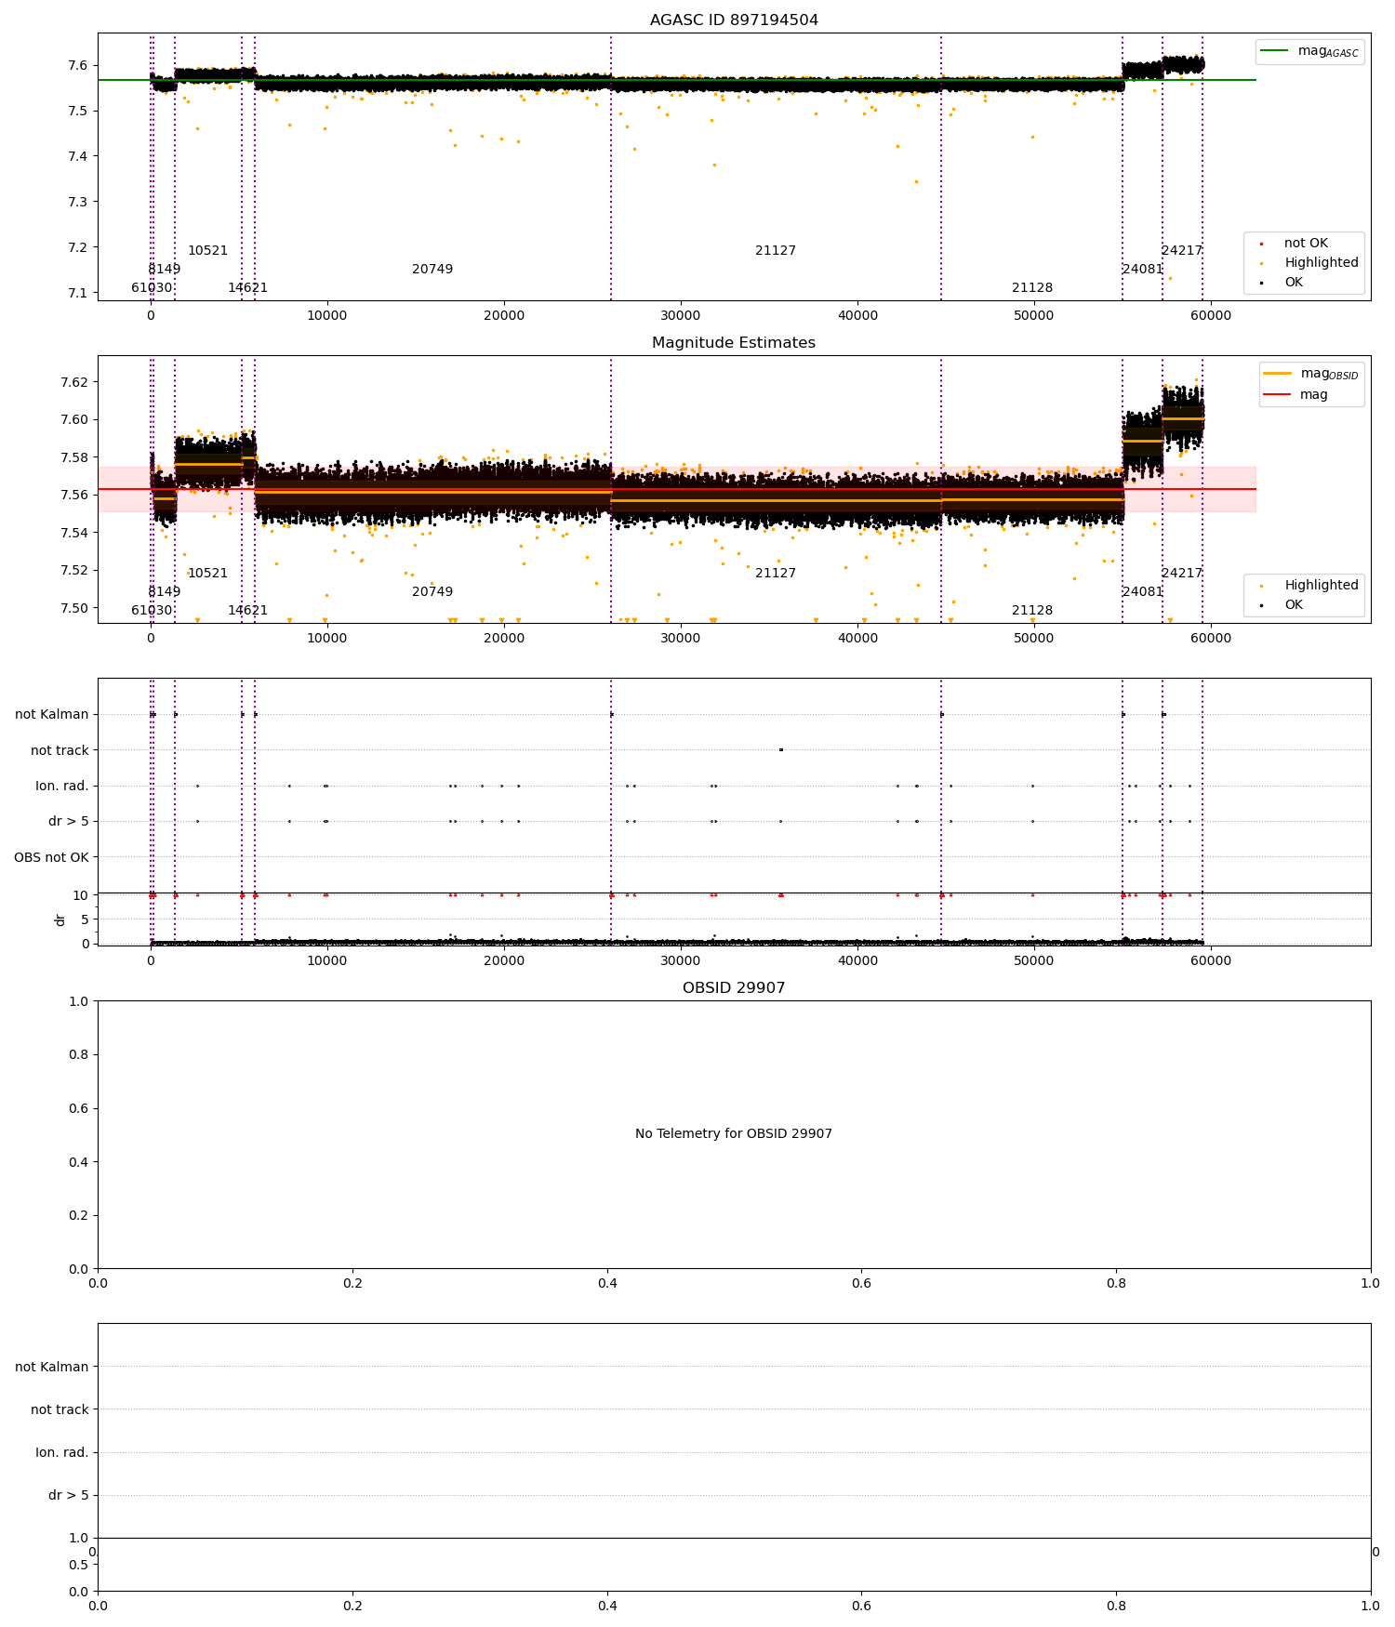Click label 21127 in the Magnitude Estimates plot
1395x1627 pixels.
pyautogui.click(x=776, y=574)
